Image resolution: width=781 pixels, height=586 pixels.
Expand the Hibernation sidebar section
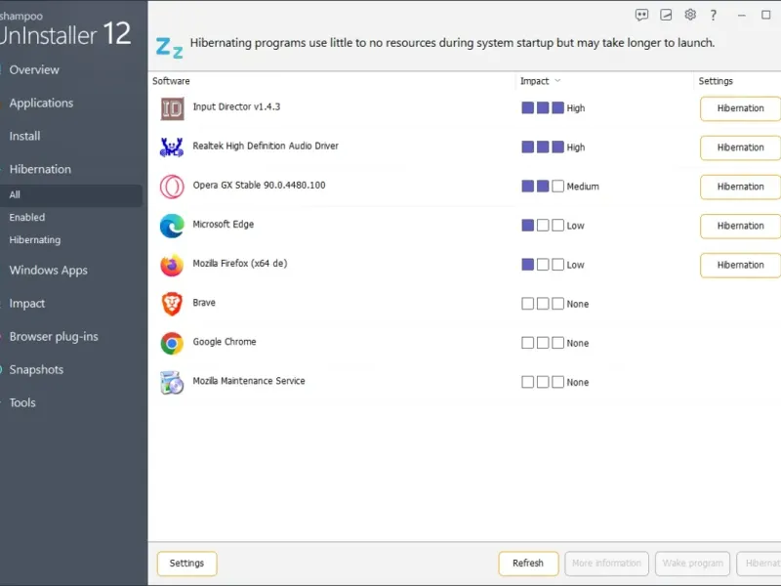pyautogui.click(x=40, y=169)
